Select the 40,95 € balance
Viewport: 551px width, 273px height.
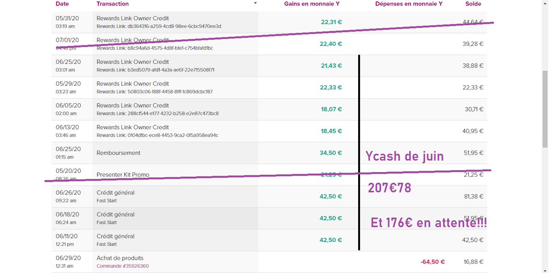tap(473, 131)
